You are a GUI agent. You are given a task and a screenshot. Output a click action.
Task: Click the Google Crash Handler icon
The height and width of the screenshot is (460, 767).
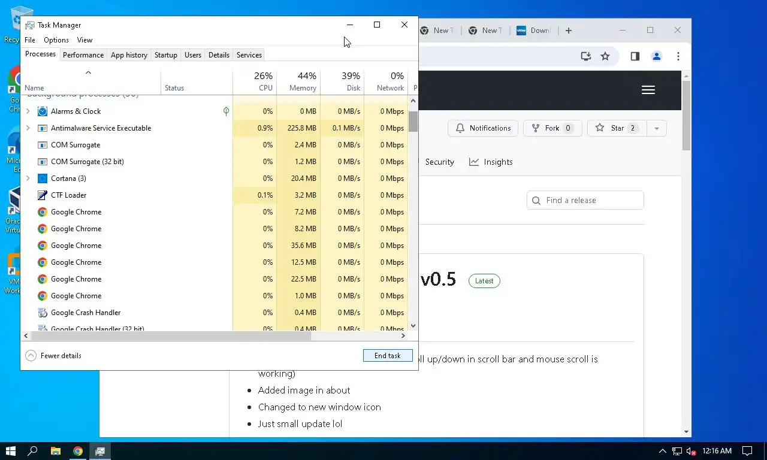43,313
